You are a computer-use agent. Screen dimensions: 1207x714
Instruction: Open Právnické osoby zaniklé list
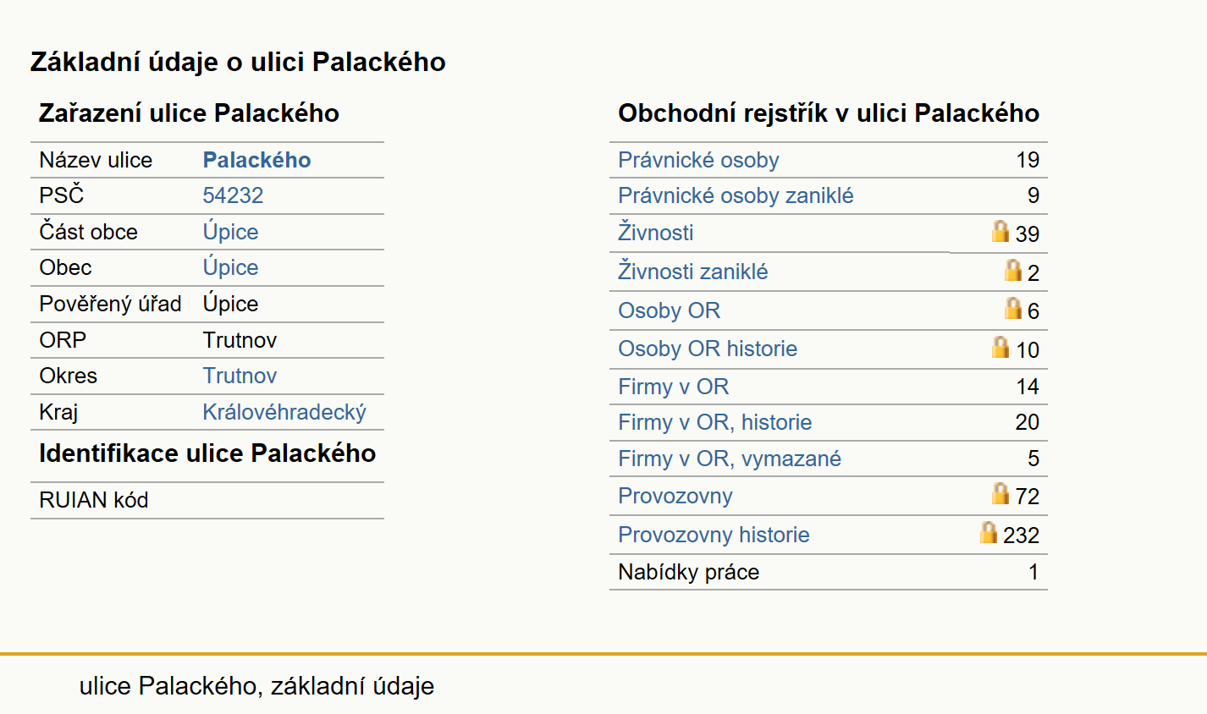[x=736, y=195]
